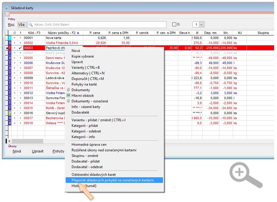Click the P. cena s DPH column header
This screenshot has width=277, height=202.
point(118,33)
